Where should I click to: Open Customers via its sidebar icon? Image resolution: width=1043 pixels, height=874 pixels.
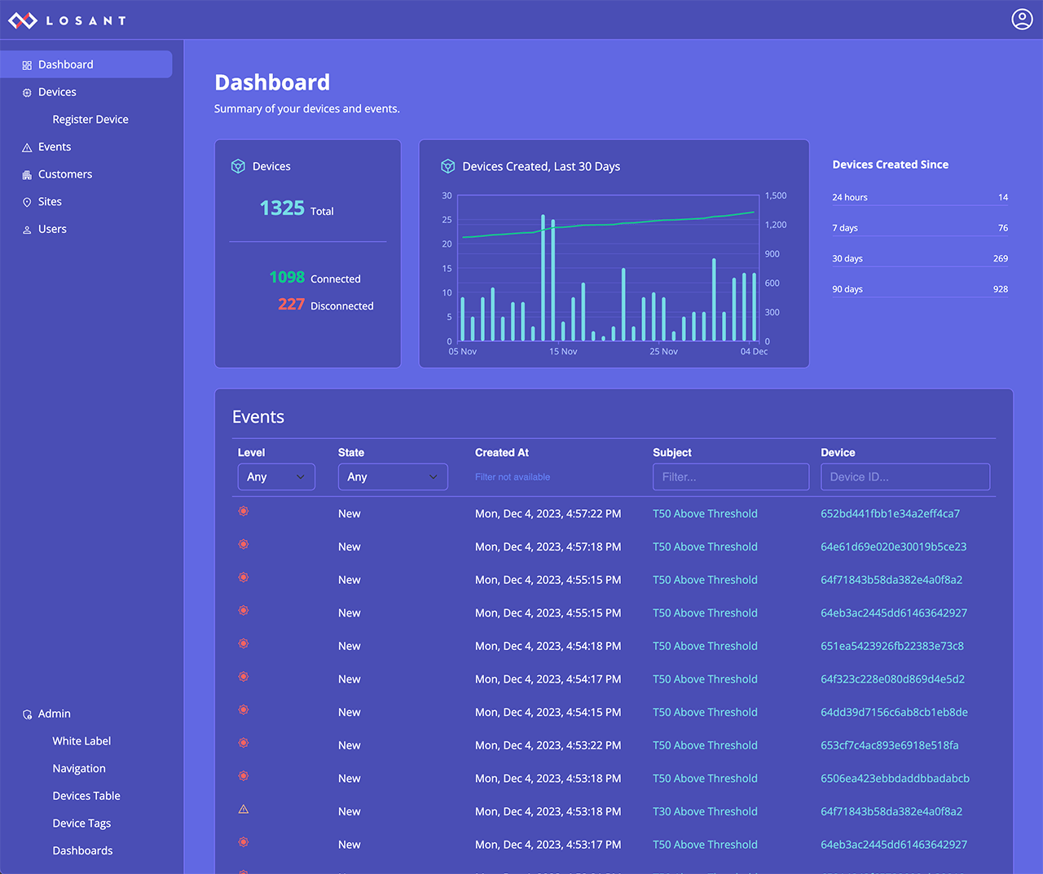pyautogui.click(x=27, y=173)
